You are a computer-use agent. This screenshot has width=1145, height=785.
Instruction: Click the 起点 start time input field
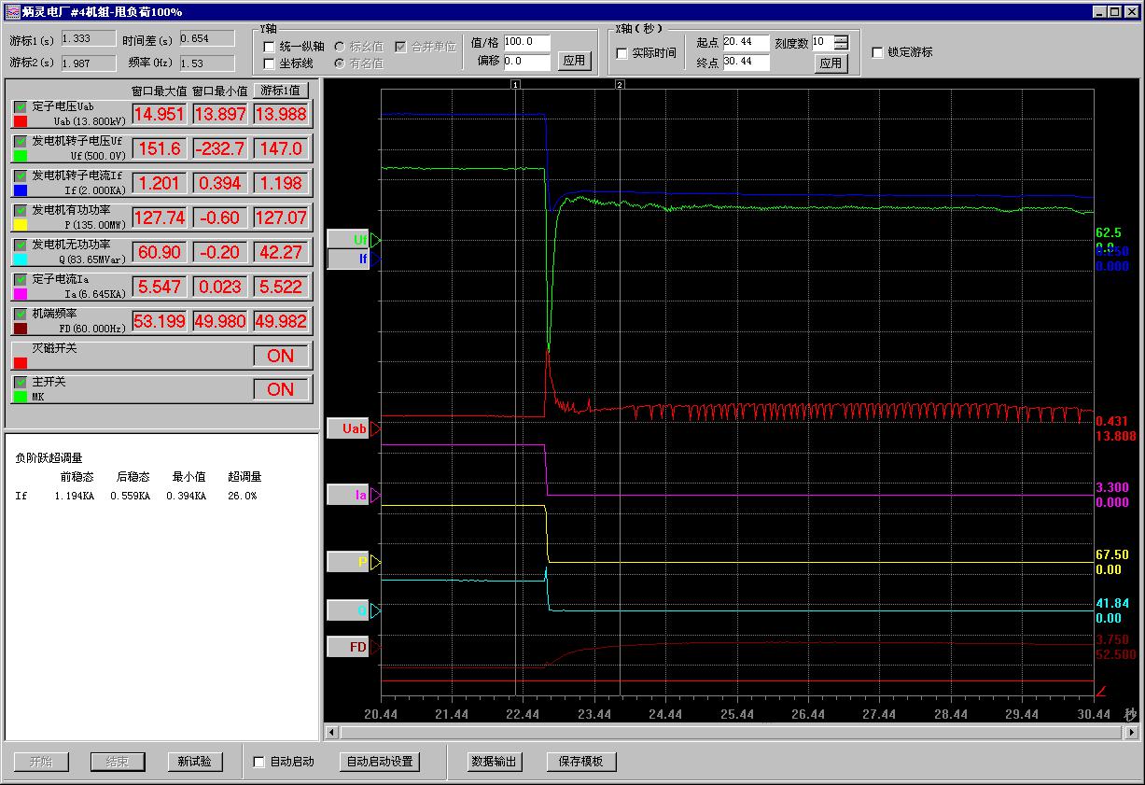point(745,43)
